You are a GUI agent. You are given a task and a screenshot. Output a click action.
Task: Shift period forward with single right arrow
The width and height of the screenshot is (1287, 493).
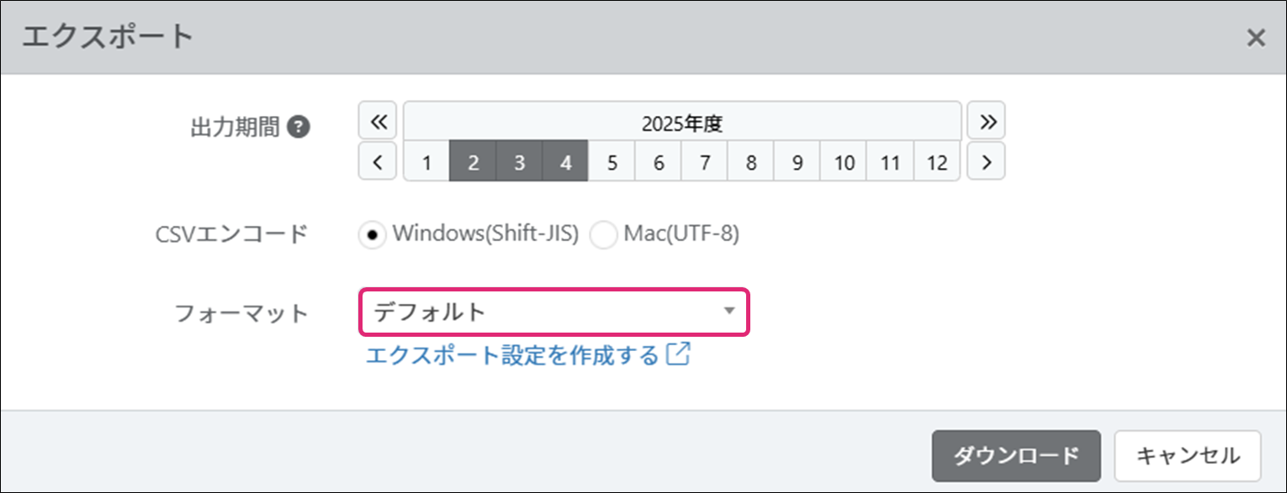coord(987,163)
